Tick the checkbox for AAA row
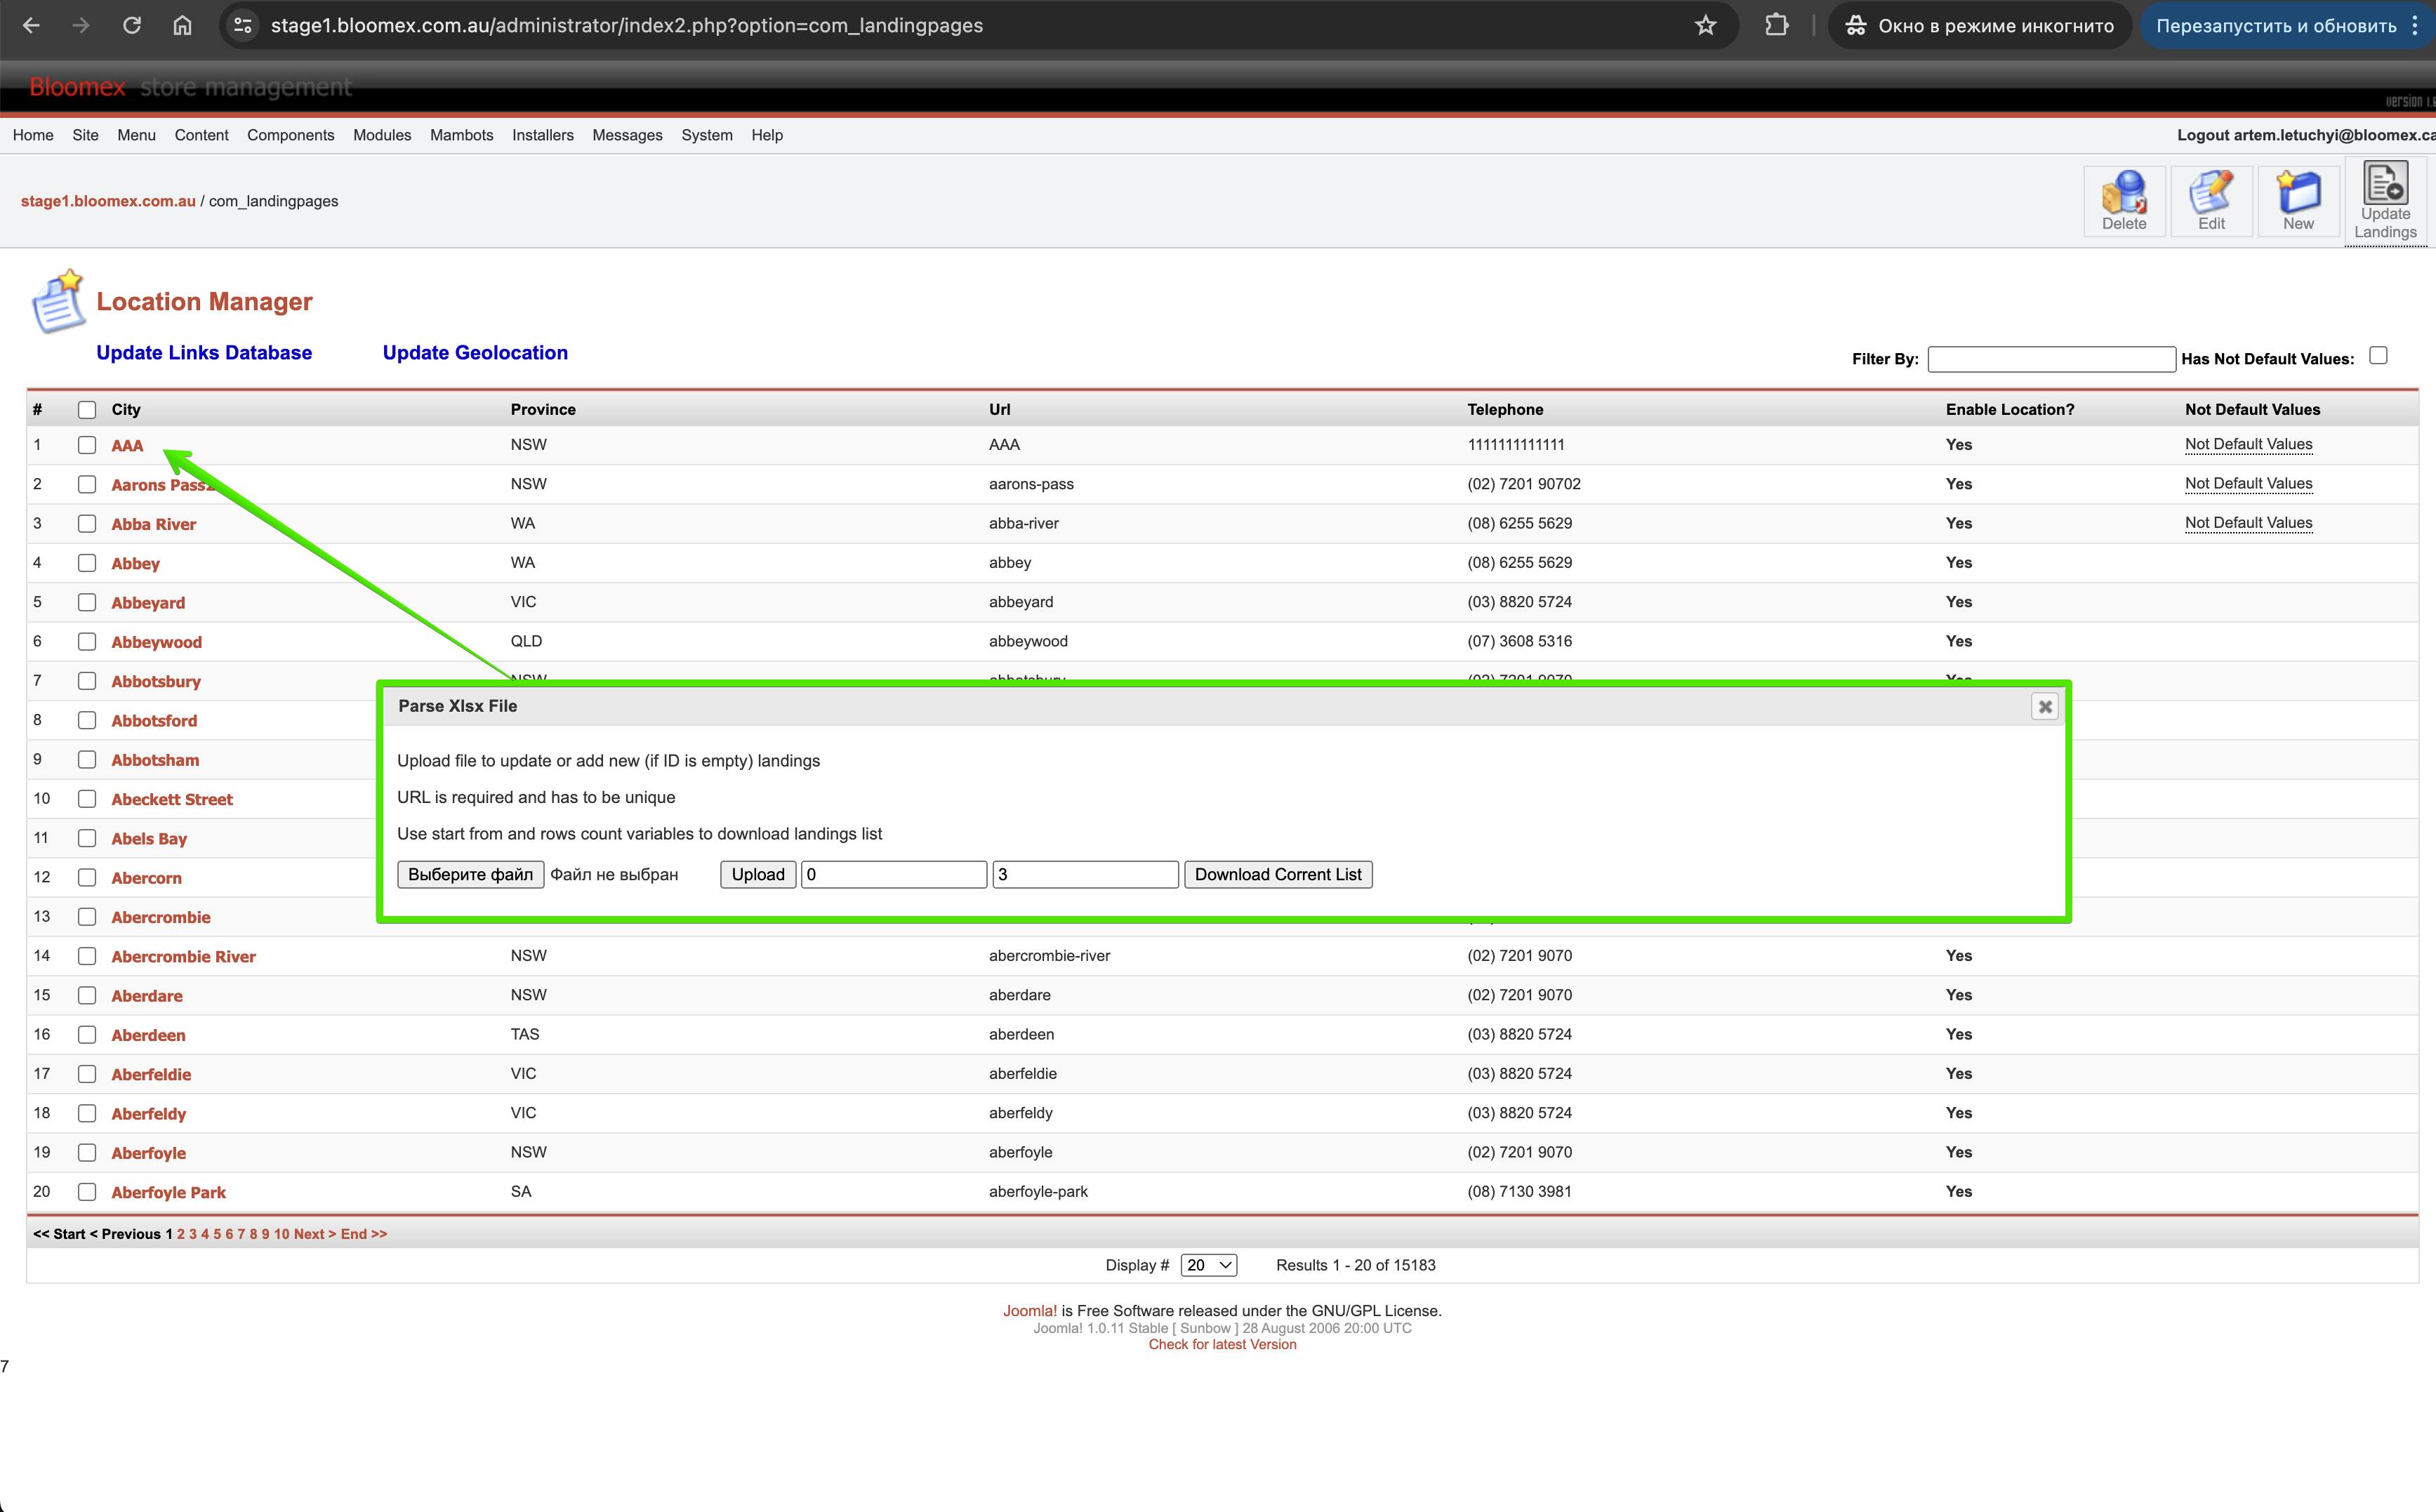2436x1512 pixels. coord(87,445)
